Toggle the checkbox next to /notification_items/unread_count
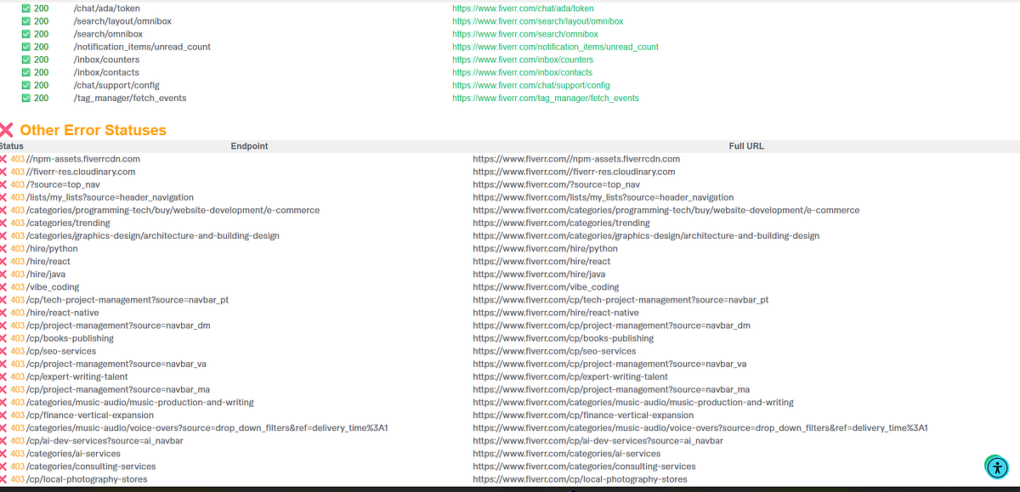The height and width of the screenshot is (492, 1020). click(25, 47)
